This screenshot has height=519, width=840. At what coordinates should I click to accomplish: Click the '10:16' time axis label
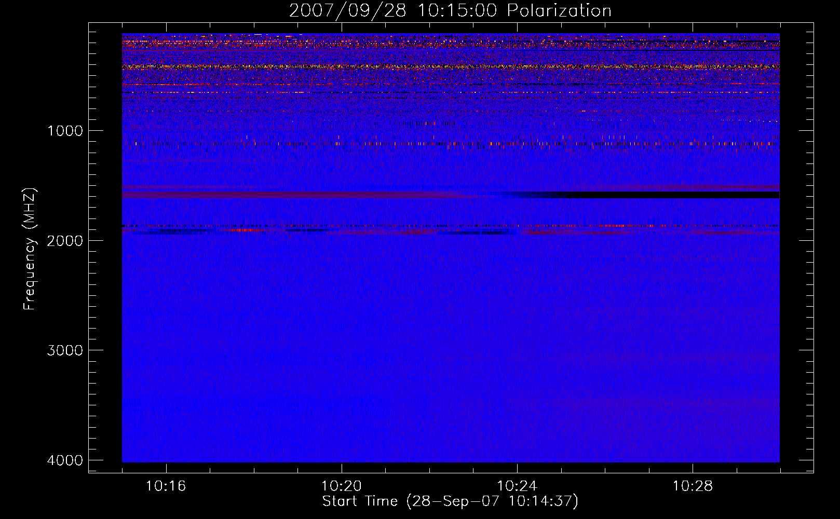(166, 486)
